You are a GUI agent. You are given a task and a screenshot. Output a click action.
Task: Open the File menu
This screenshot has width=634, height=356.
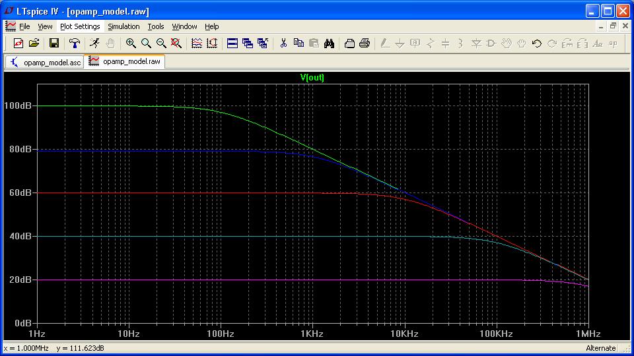pos(24,26)
